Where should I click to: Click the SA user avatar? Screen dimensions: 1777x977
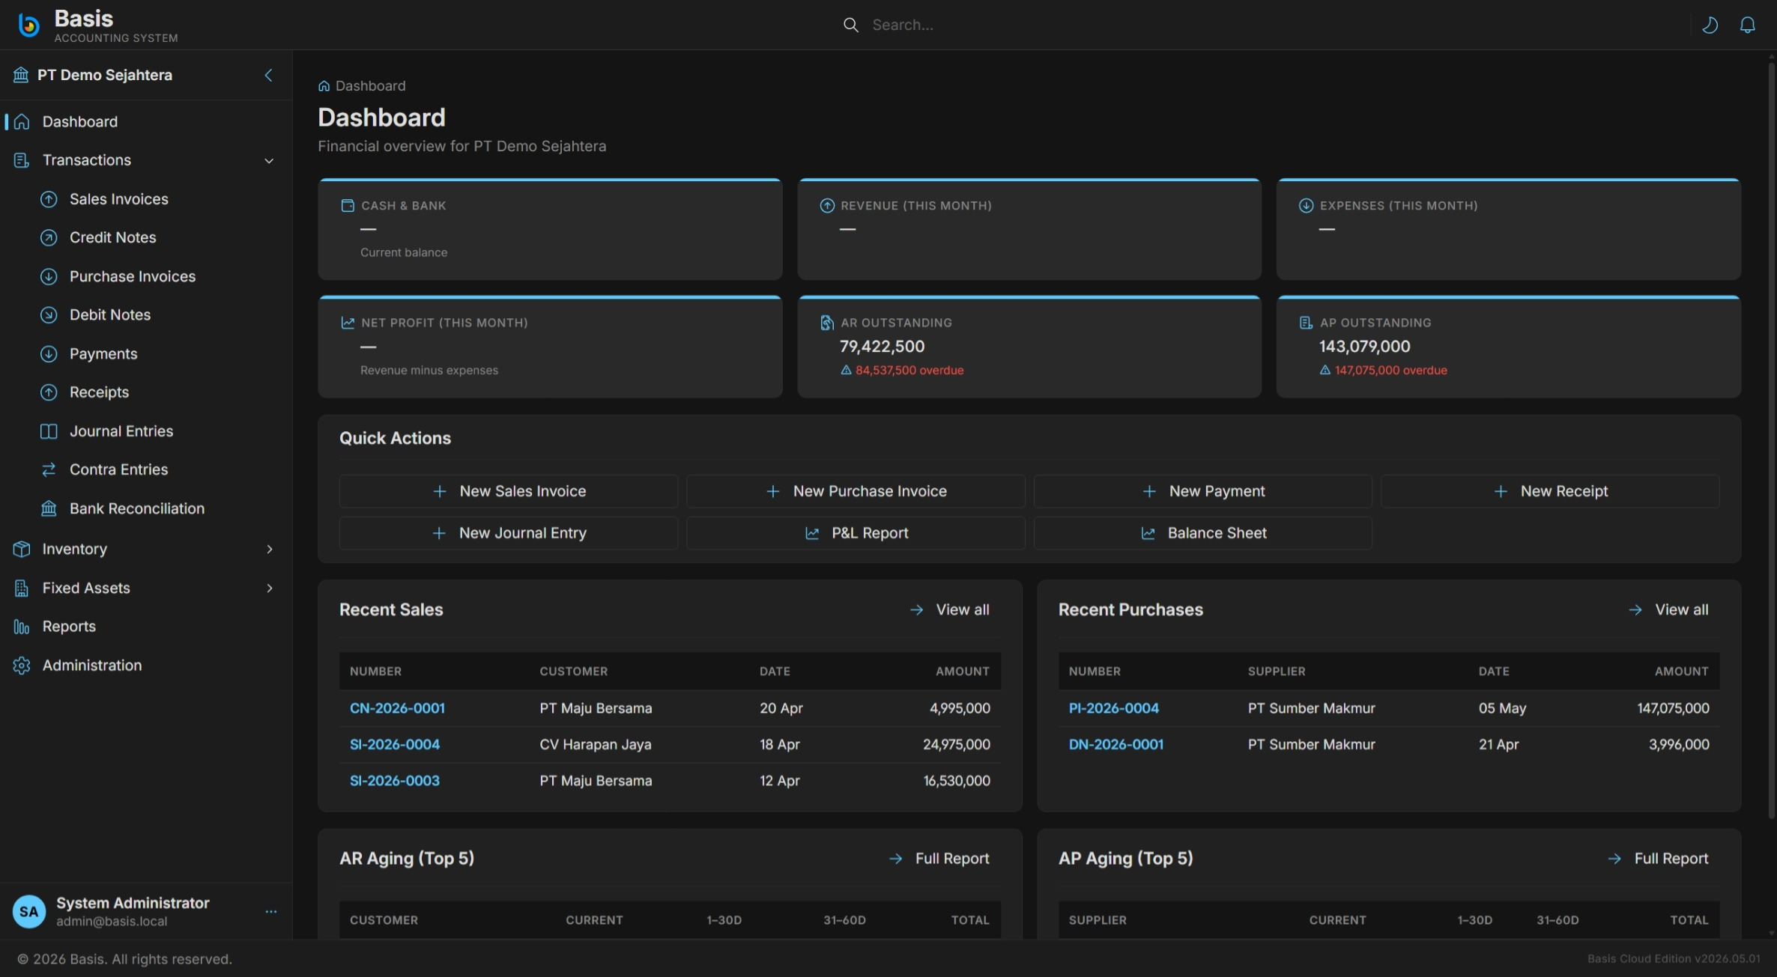(29, 911)
